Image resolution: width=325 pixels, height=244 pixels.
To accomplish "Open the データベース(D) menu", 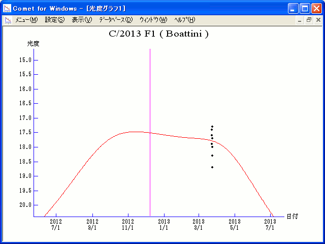I will (x=116, y=20).
